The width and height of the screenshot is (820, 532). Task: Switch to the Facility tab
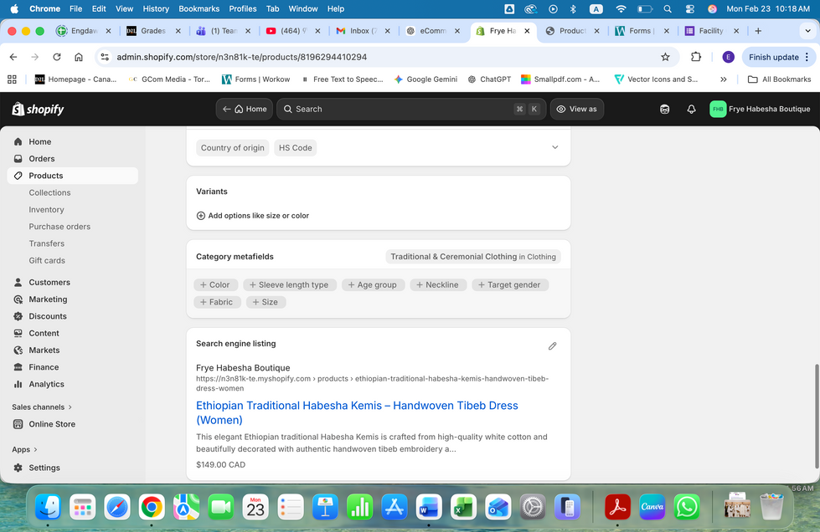click(711, 31)
